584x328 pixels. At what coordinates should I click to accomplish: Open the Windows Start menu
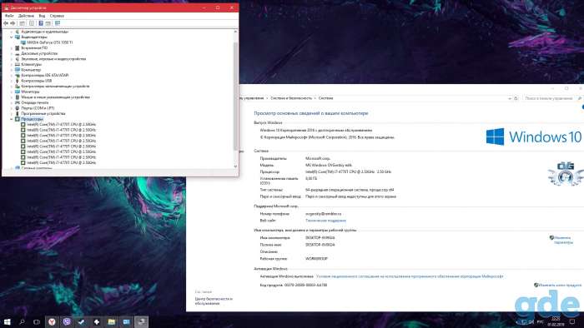[x=7, y=321]
